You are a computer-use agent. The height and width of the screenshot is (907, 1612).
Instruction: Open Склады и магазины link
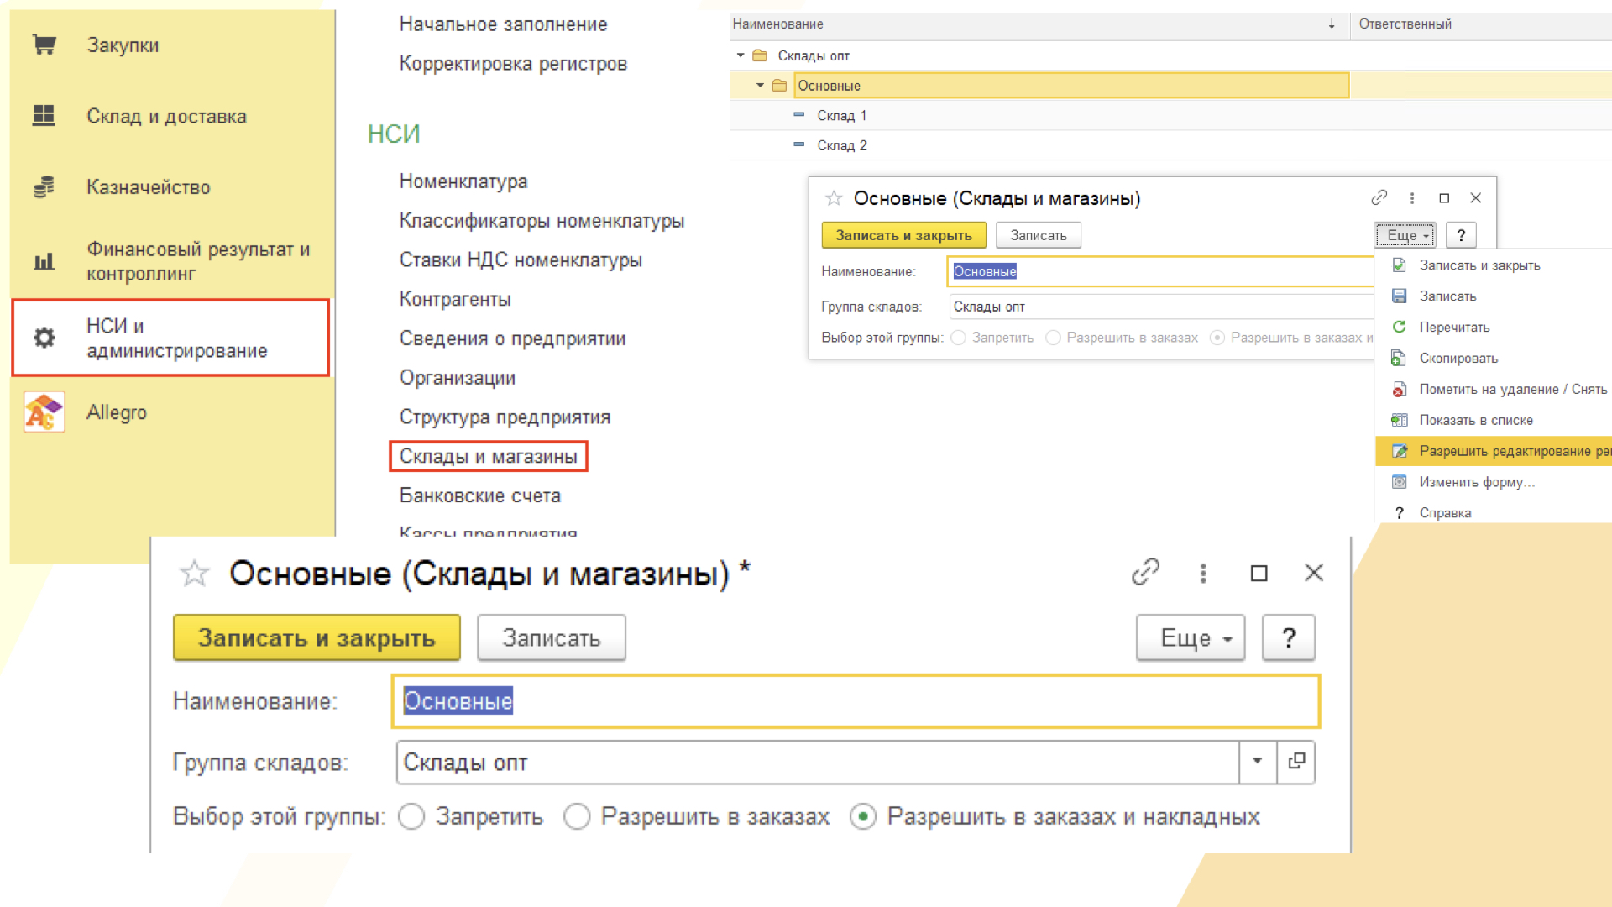489,456
